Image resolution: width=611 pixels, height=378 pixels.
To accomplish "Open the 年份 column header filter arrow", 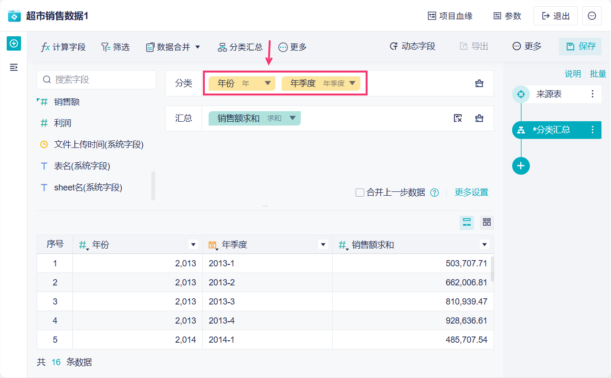I will (193, 245).
